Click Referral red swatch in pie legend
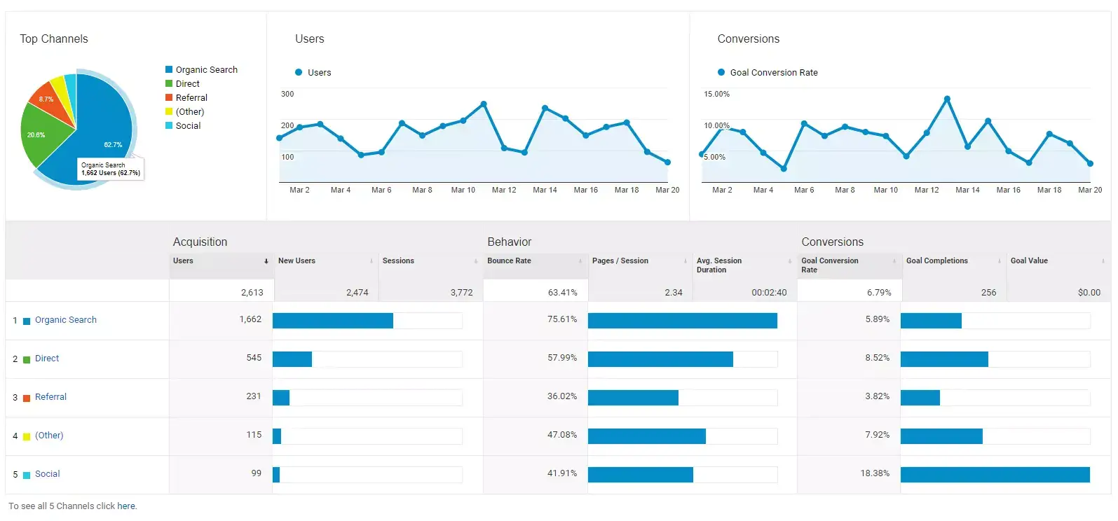 coord(169,97)
